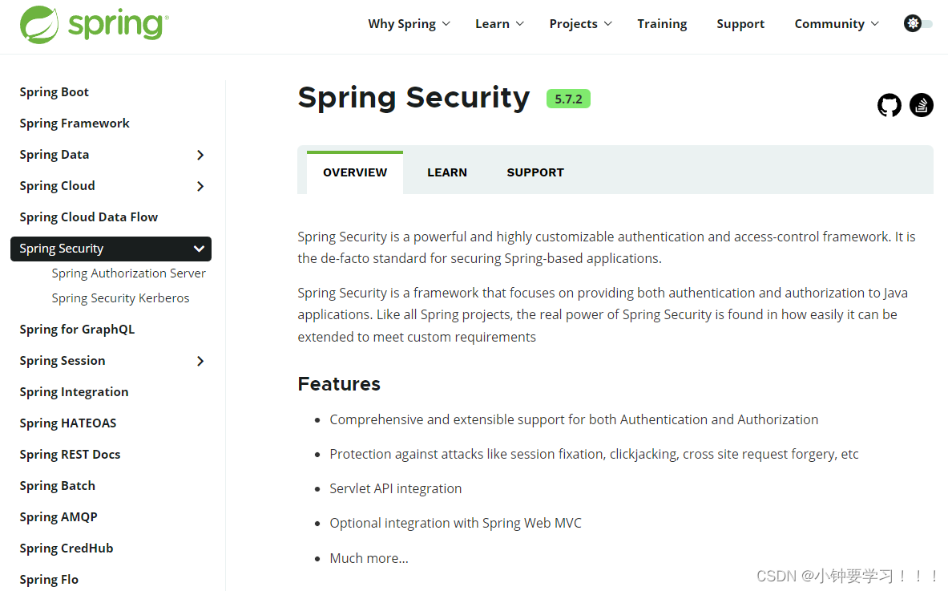The image size is (948, 591).
Task: Expand the Spring Cloud chevron
Action: pos(200,186)
